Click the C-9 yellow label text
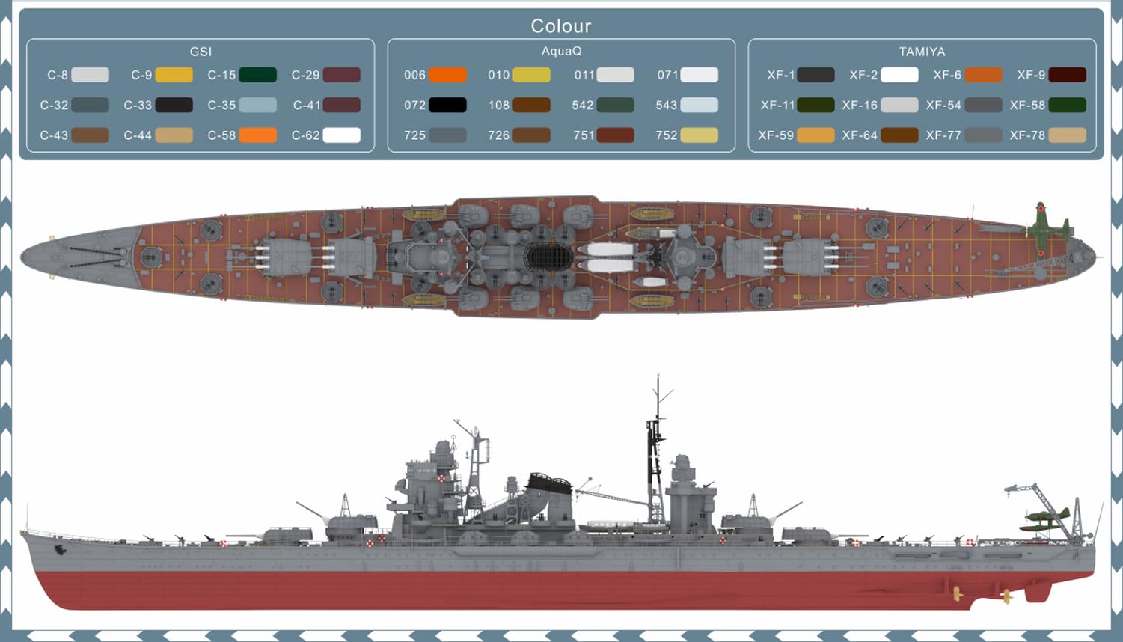Screen dimensions: 1123x642 [x=142, y=75]
